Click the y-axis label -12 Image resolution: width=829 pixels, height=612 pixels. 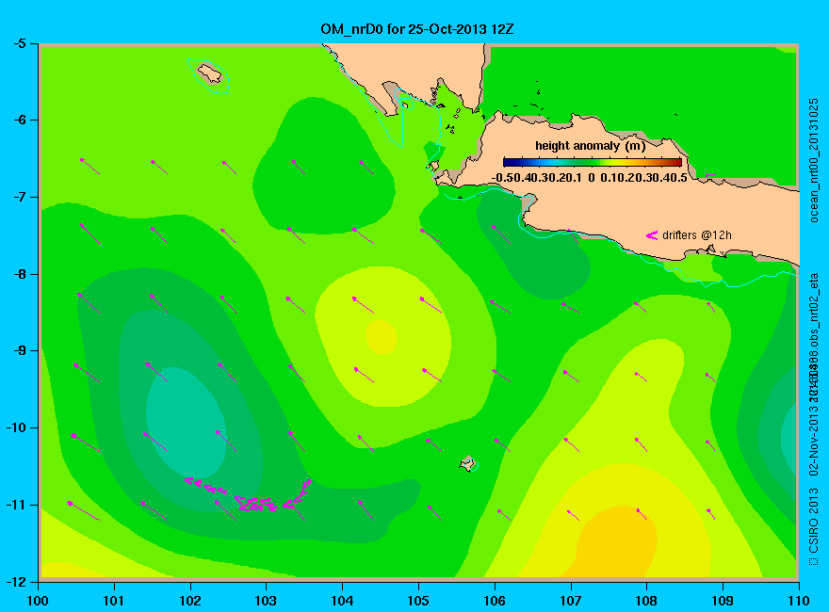(16, 582)
